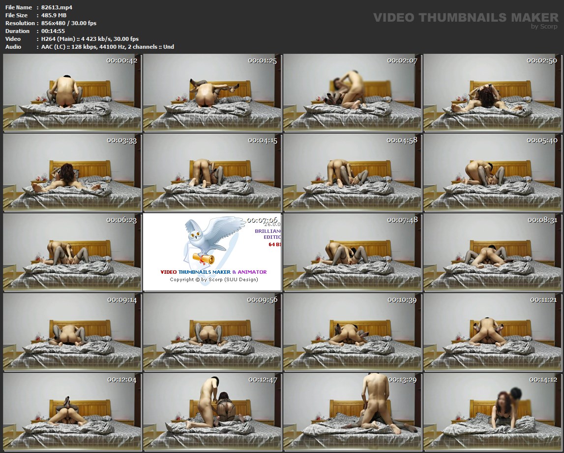Click the Video codec info H264 line

90,39
